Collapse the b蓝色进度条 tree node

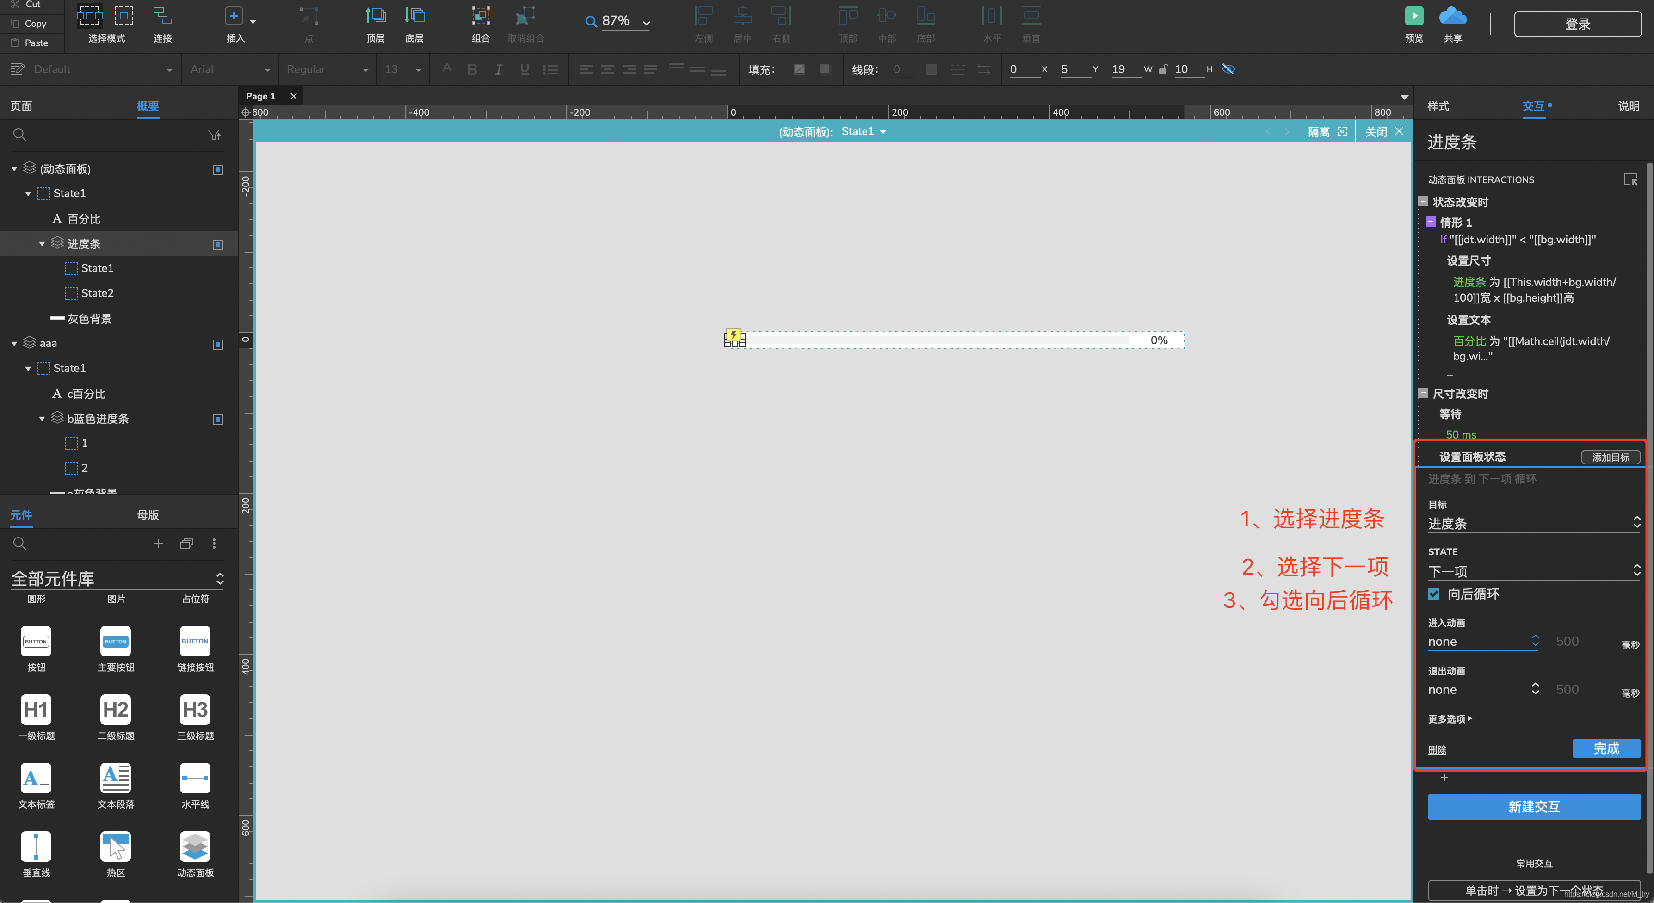coord(42,419)
